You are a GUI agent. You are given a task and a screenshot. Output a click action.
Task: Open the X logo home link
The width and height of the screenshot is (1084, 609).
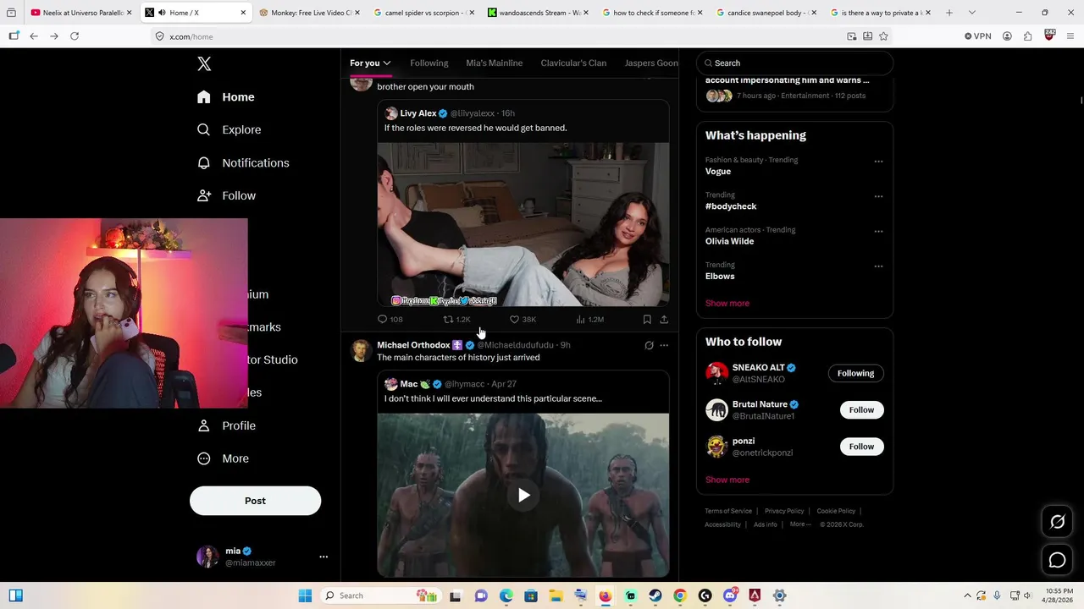204,64
